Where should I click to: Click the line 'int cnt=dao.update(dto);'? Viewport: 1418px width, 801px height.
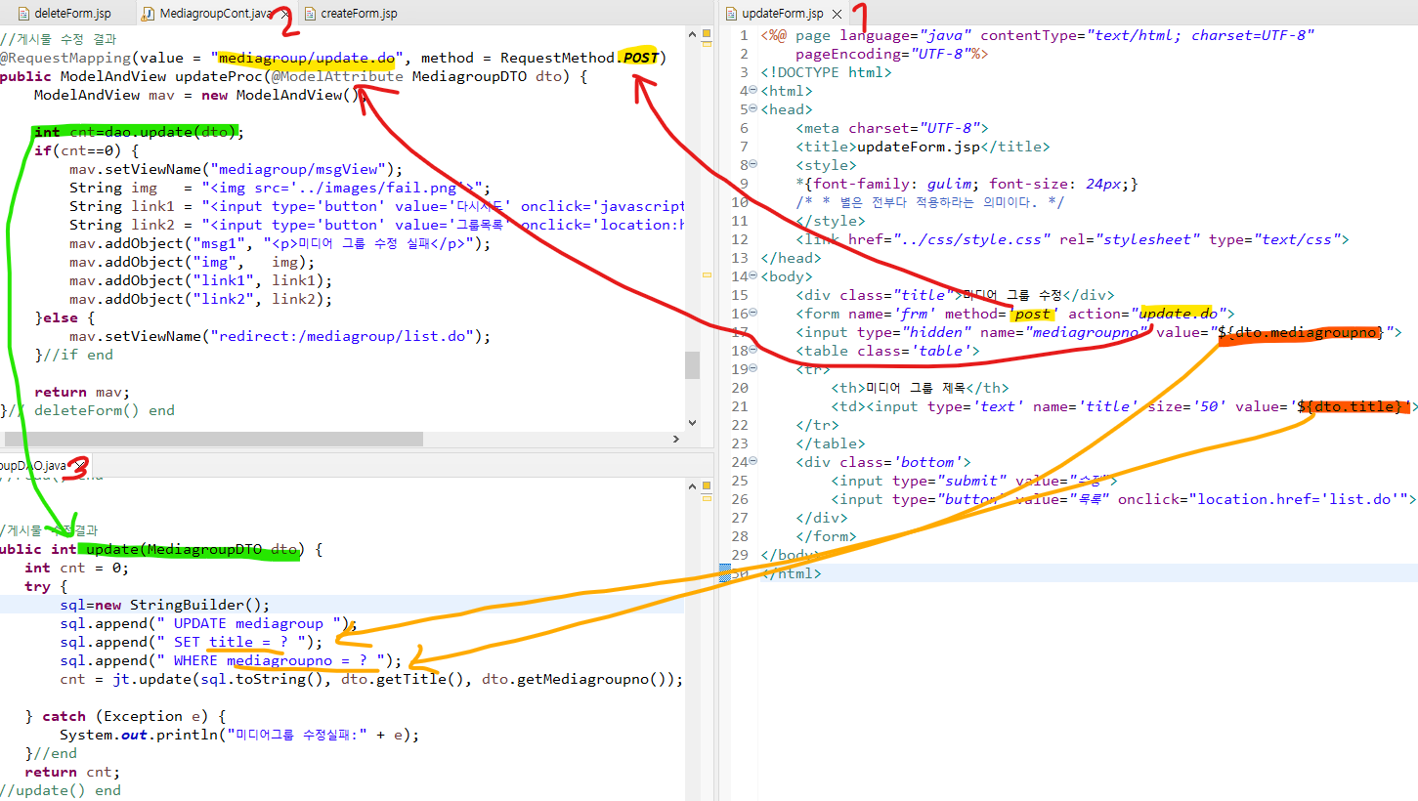(139, 132)
